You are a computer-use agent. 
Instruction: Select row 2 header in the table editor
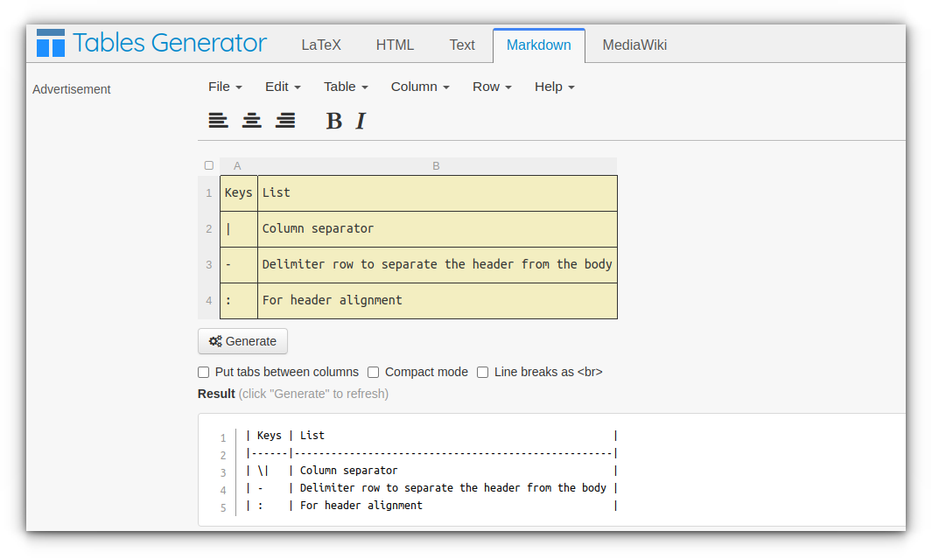point(208,228)
